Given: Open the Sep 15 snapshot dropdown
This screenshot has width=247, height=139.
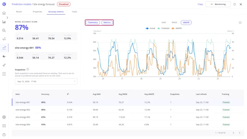Looking at the screenshot, I should coord(46,82).
